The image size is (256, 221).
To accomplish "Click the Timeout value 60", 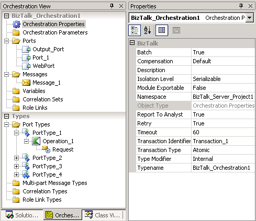I will pyautogui.click(x=223, y=132).
